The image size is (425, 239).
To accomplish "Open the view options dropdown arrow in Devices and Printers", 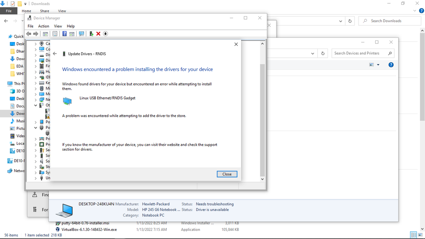I will coord(378,65).
